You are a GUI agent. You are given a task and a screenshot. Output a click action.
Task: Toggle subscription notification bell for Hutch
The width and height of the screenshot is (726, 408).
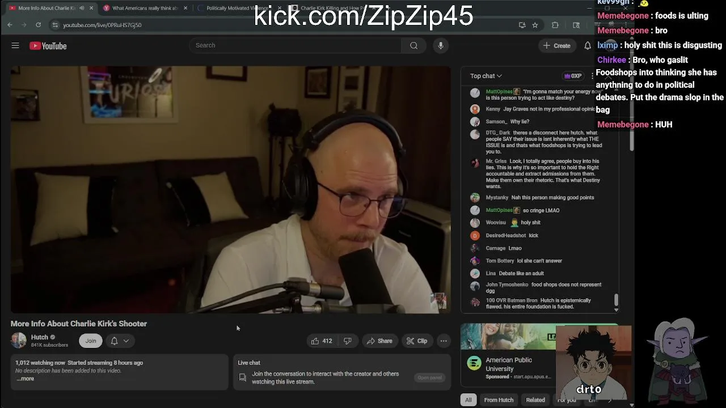coord(120,341)
